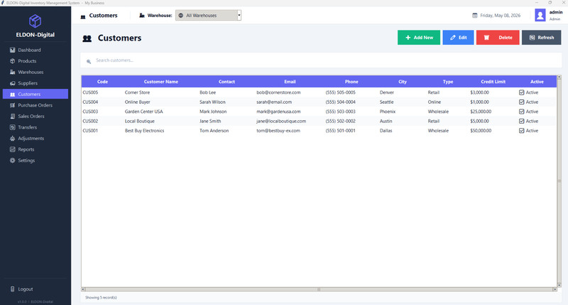
Task: Click the Dashboard sidebar icon
Action: coord(12,50)
